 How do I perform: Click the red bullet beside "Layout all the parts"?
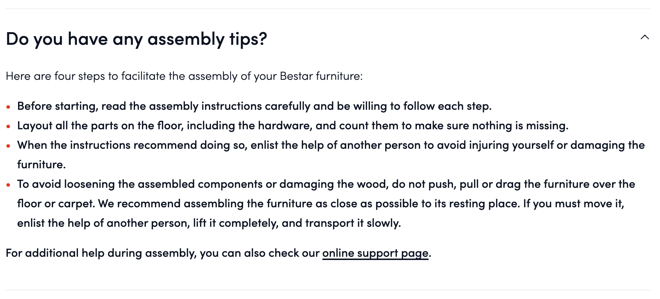(x=8, y=126)
